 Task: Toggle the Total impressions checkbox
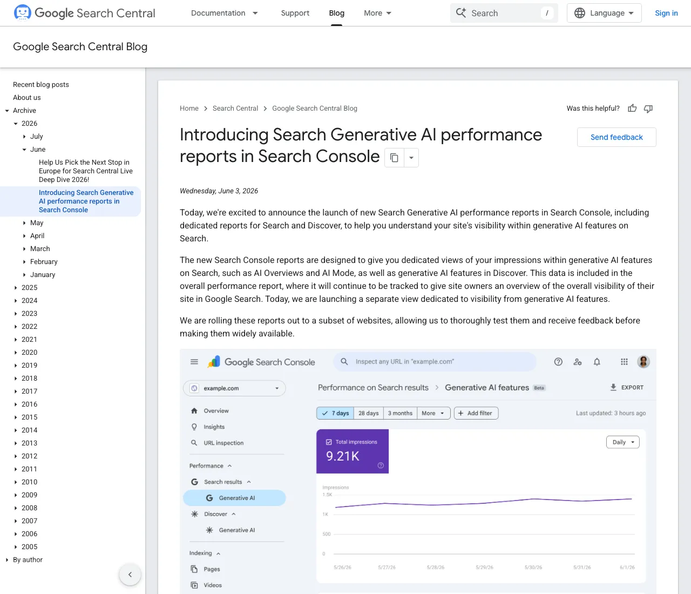pos(329,442)
